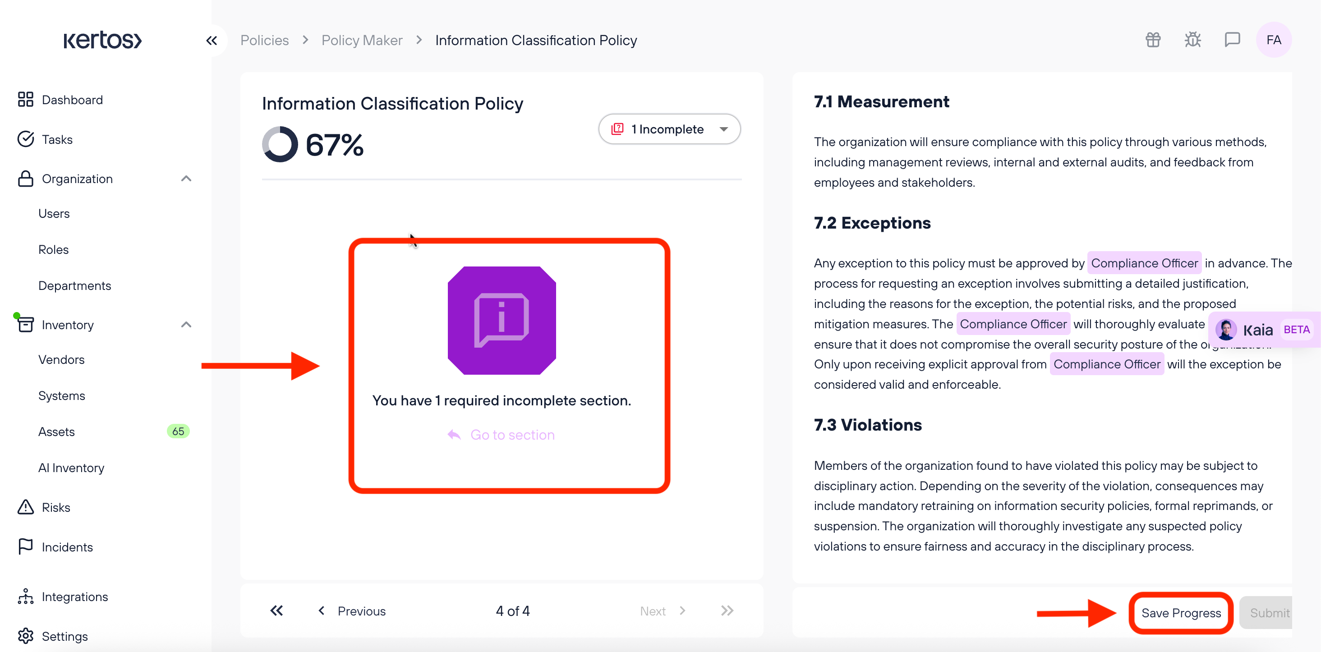Open the chat message icon
The image size is (1321, 652).
click(x=1232, y=40)
